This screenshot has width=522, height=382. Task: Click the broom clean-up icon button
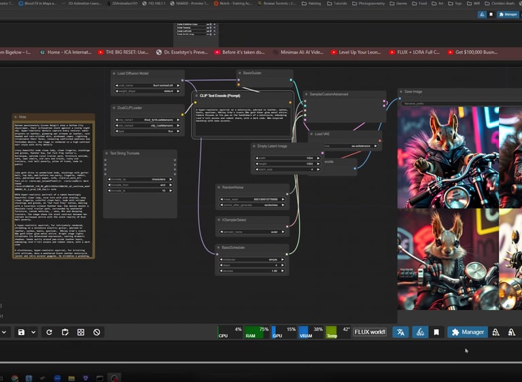(x=419, y=332)
